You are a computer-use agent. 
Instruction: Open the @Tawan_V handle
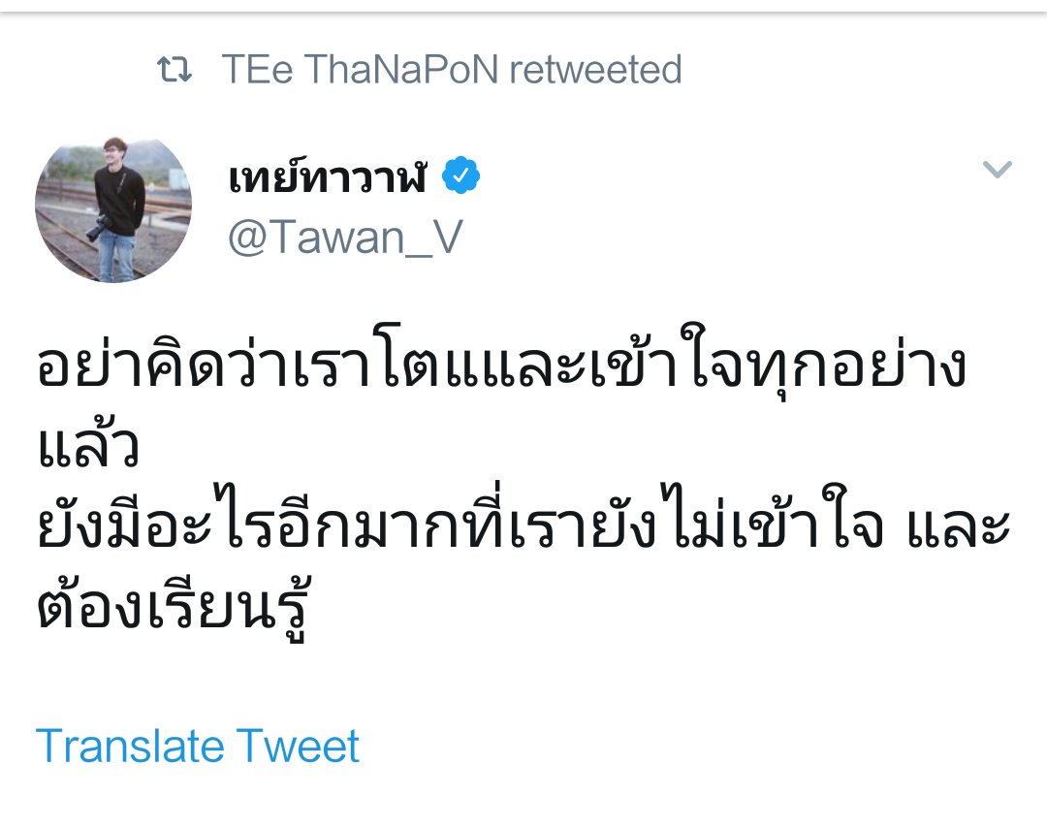[x=345, y=238]
